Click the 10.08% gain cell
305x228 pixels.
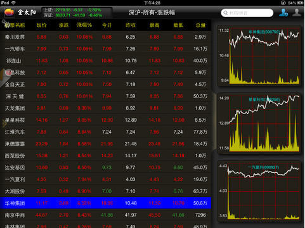(84, 37)
